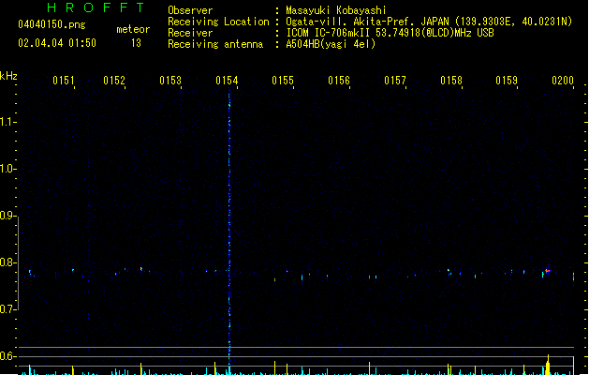
Task: Click the 0156 time marker
Action: point(339,81)
